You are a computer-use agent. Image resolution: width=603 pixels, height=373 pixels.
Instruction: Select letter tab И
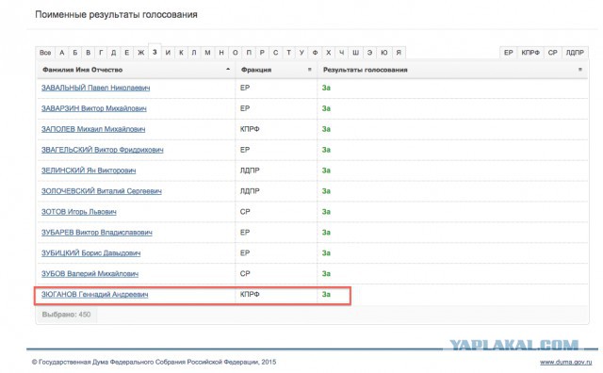168,53
